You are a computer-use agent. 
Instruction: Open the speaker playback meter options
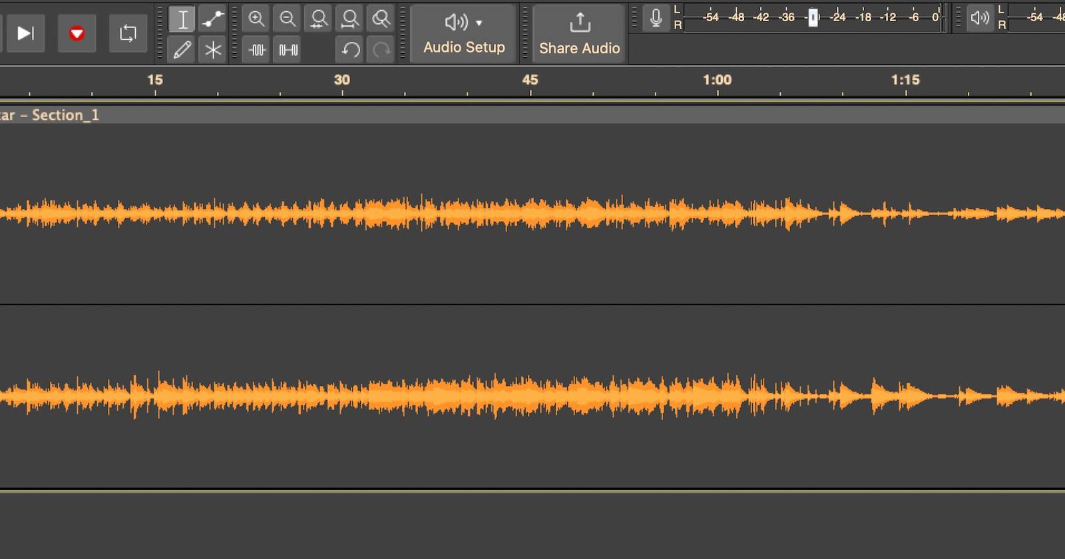(x=979, y=18)
